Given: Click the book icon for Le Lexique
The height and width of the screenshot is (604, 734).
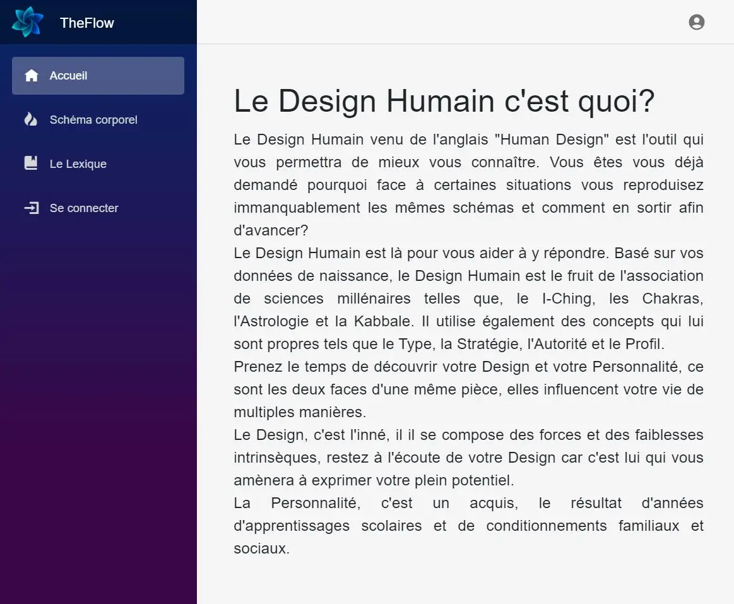Looking at the screenshot, I should 31,163.
